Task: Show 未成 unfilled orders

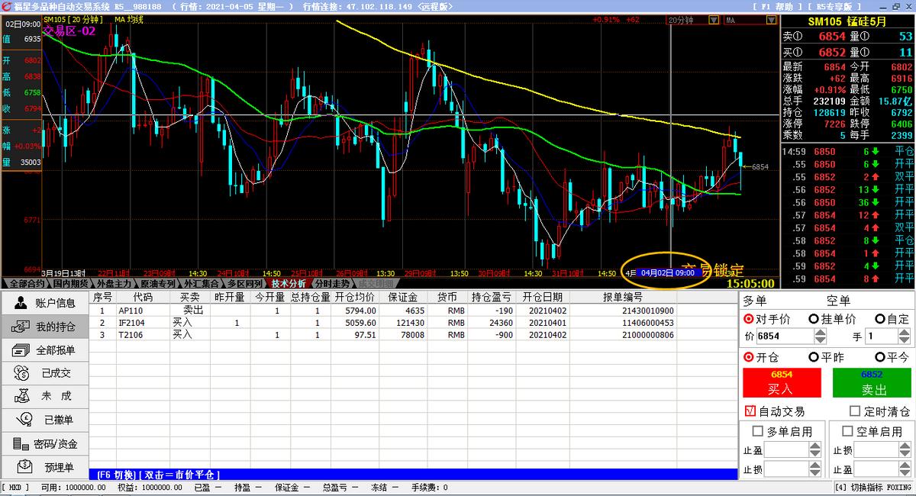Action: click(x=44, y=396)
